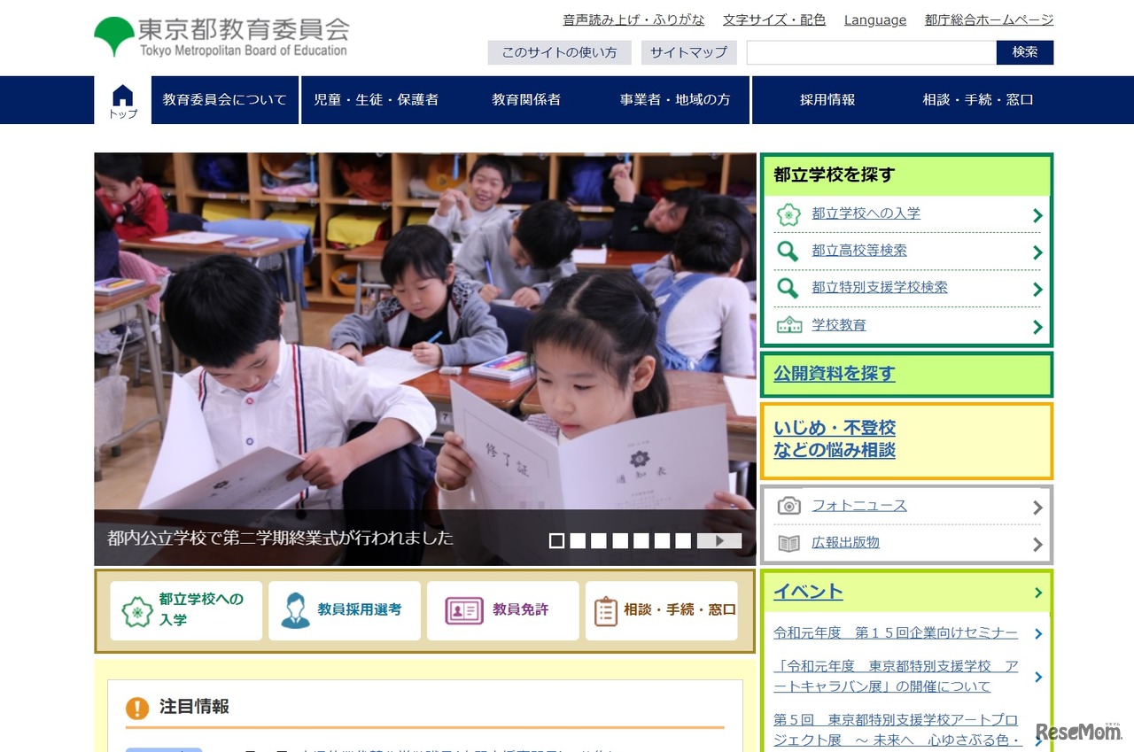Open the 教育委員会について menu
Viewport: 1134px width, 752px height.
pos(225,100)
